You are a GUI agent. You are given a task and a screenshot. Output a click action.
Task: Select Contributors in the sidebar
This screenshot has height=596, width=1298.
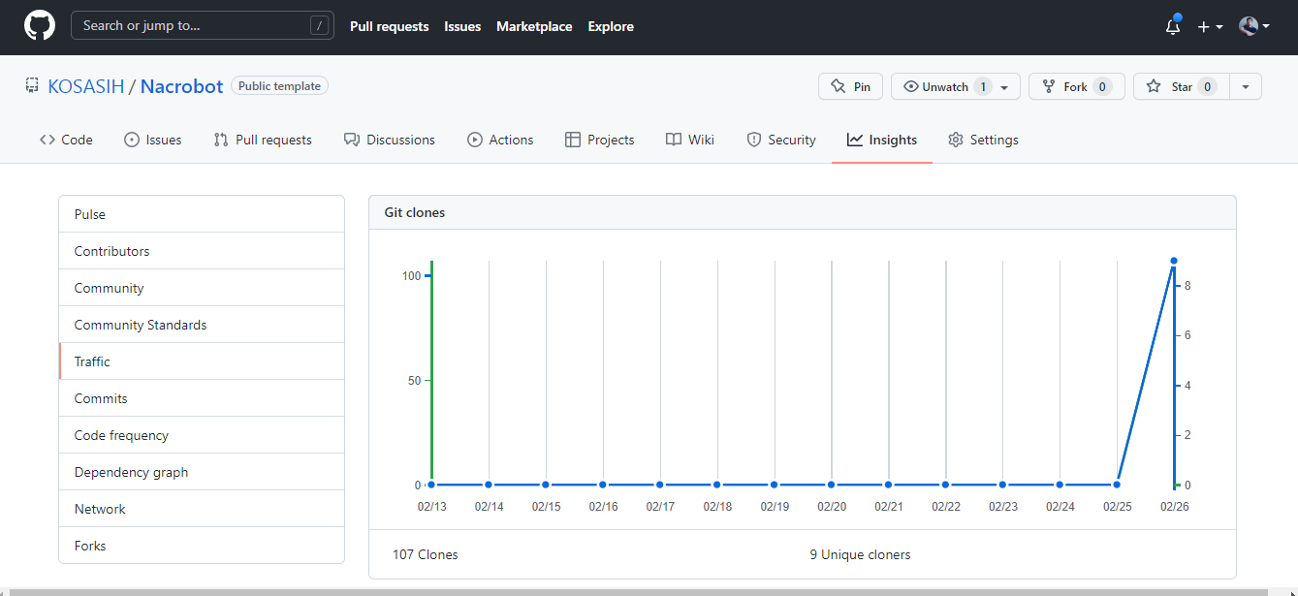tap(202, 251)
